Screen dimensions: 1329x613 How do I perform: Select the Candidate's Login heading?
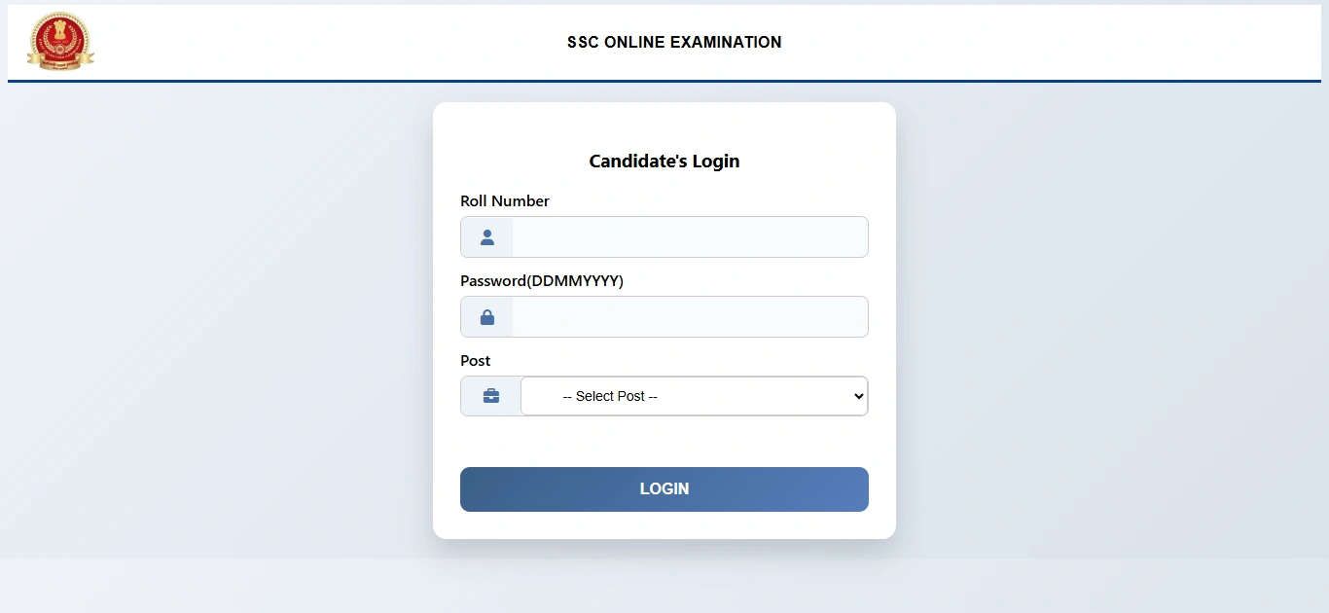point(664,161)
